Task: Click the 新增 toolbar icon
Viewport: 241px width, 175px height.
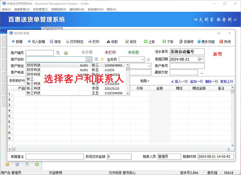Action: point(17,42)
